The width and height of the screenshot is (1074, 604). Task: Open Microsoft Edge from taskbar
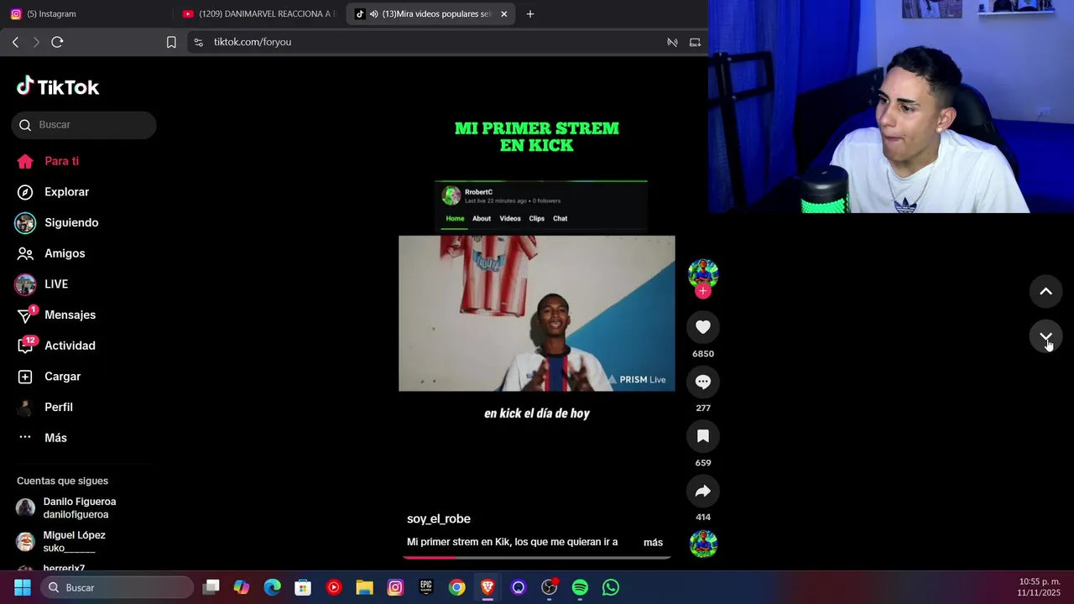(x=273, y=587)
